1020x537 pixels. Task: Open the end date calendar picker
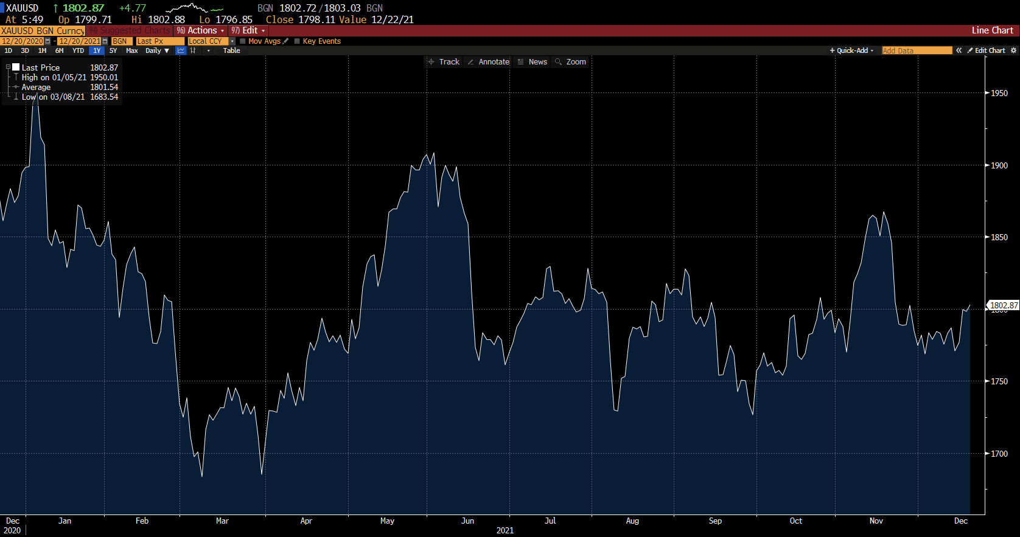click(x=105, y=41)
